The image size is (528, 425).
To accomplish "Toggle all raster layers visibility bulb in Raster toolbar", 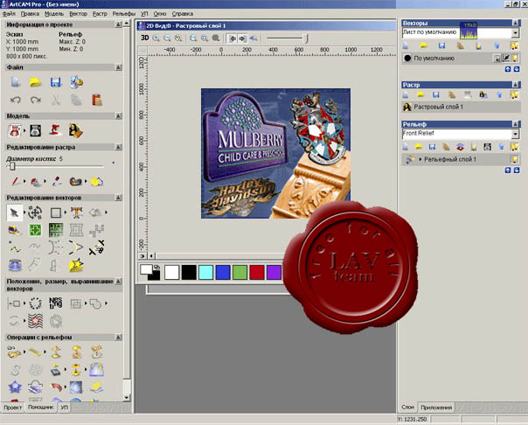I will pyautogui.click(x=514, y=95).
